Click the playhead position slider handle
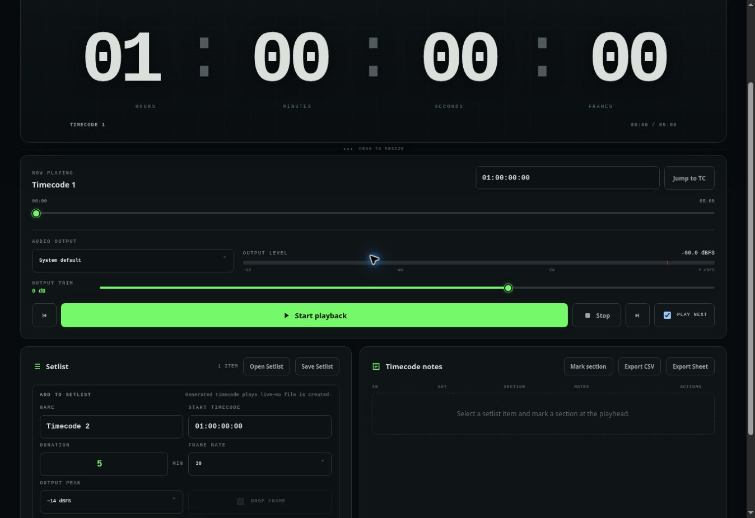Screen dimensions: 755x518 coord(36,213)
